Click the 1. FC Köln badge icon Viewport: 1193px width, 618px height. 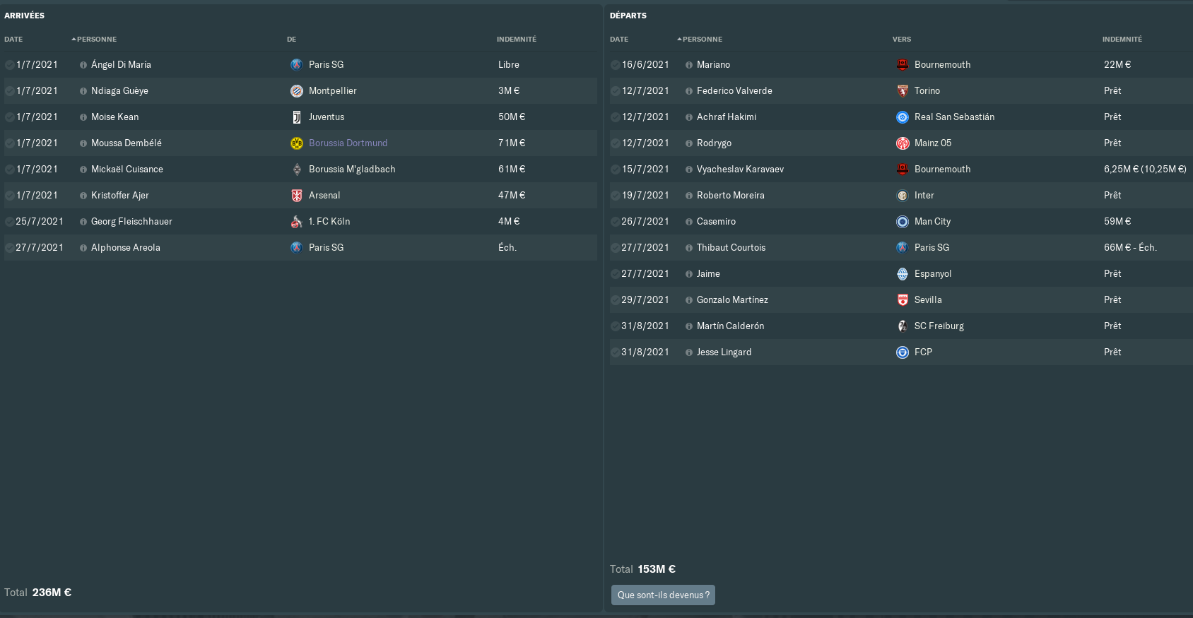297,222
